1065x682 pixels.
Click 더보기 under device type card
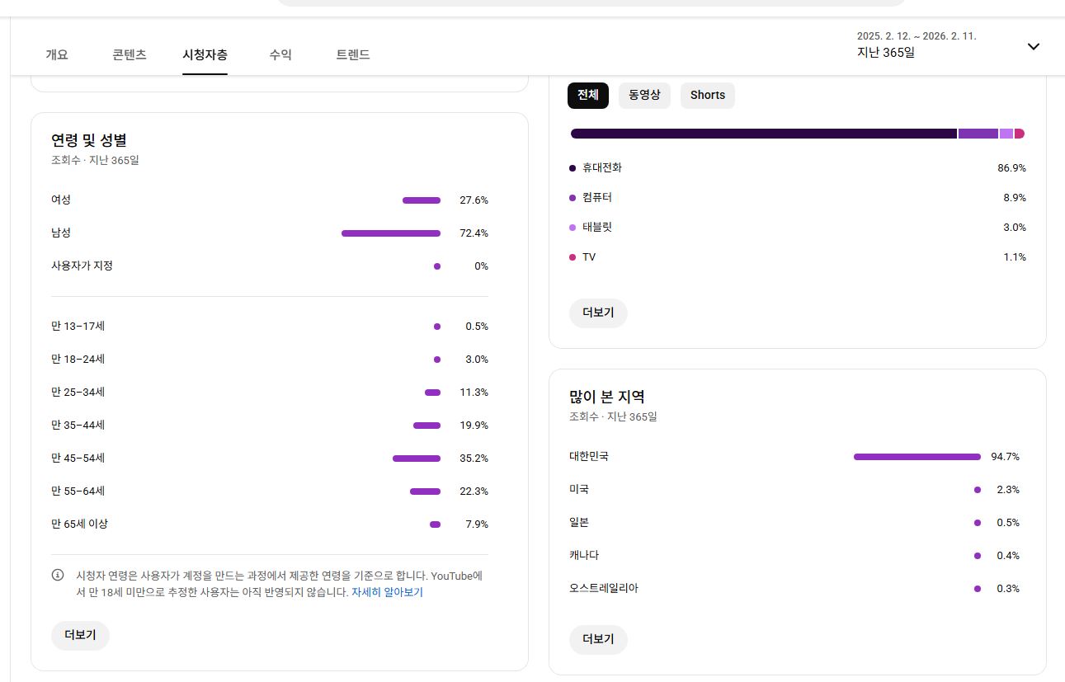[x=598, y=313]
